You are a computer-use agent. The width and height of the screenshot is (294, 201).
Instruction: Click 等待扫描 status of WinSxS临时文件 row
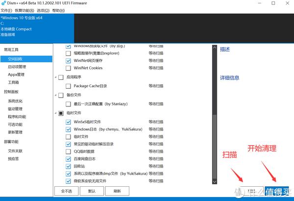click(x=156, y=122)
